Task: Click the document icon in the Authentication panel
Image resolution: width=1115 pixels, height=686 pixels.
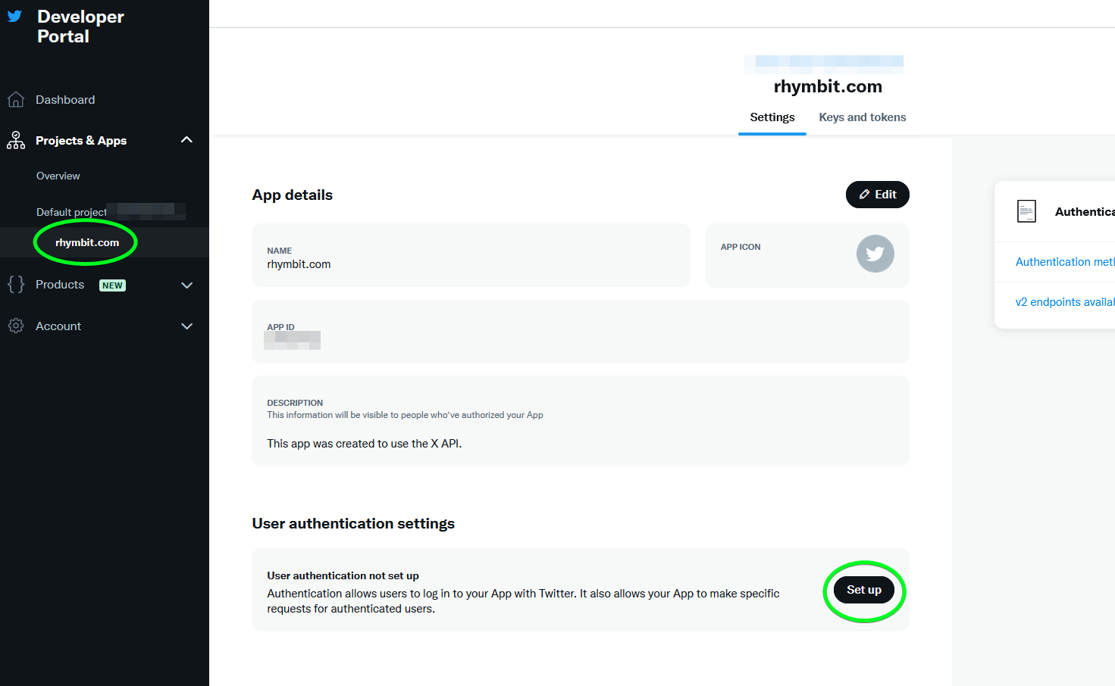Action: coord(1026,210)
